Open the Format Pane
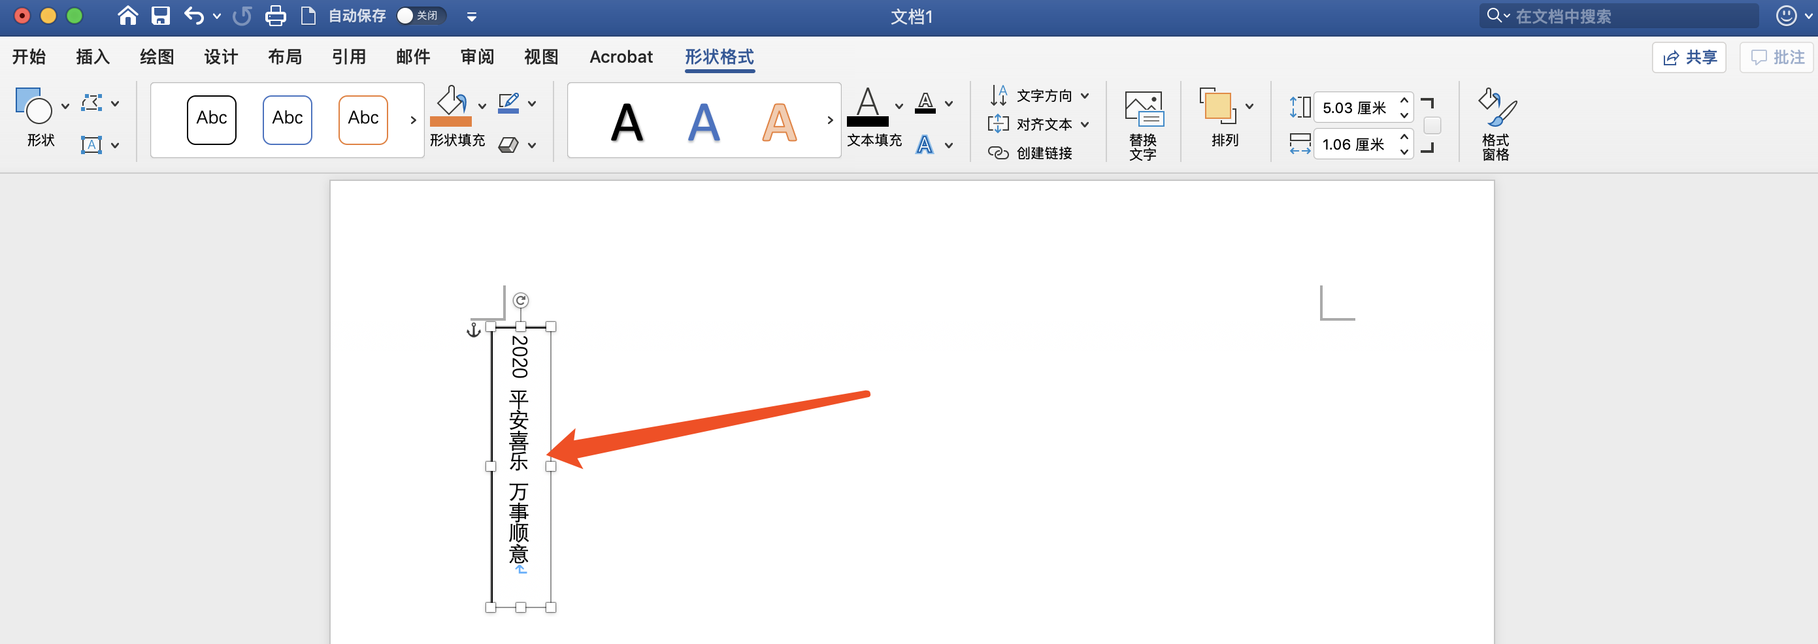The image size is (1818, 644). 1496,125
